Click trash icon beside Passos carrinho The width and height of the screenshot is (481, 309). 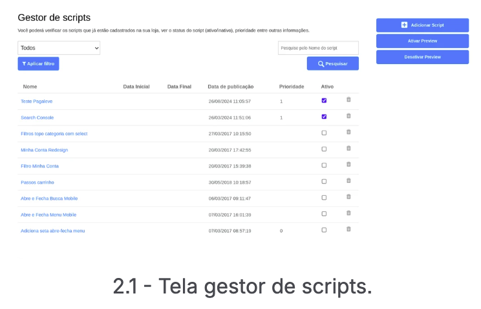(x=348, y=180)
